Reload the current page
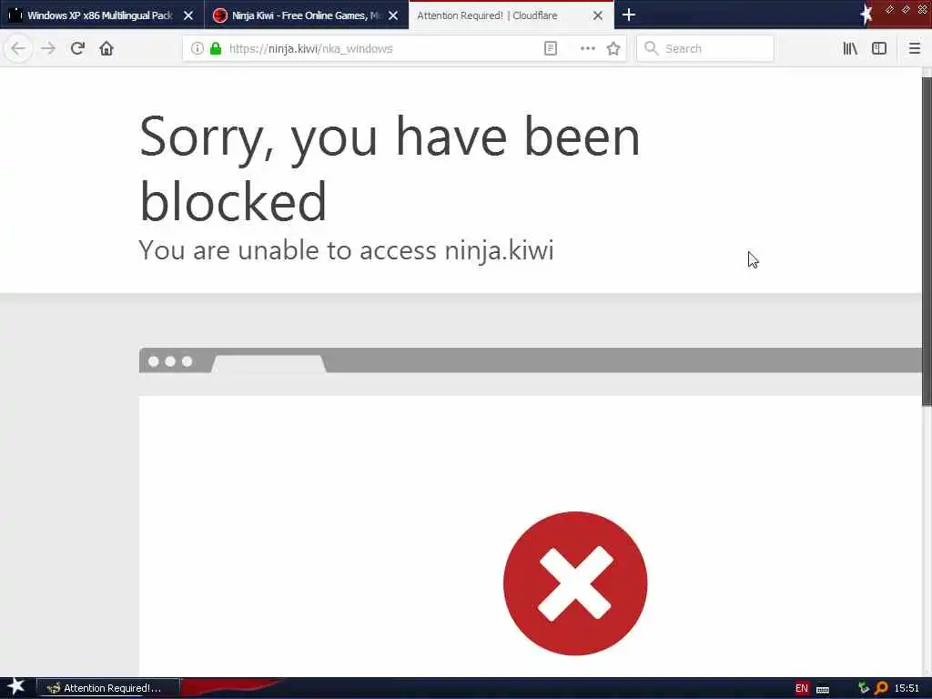932x699 pixels. tap(77, 48)
